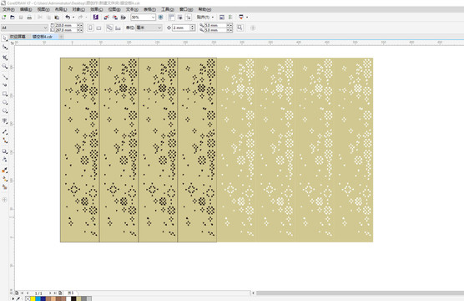Toggle show grid button

[179, 18]
